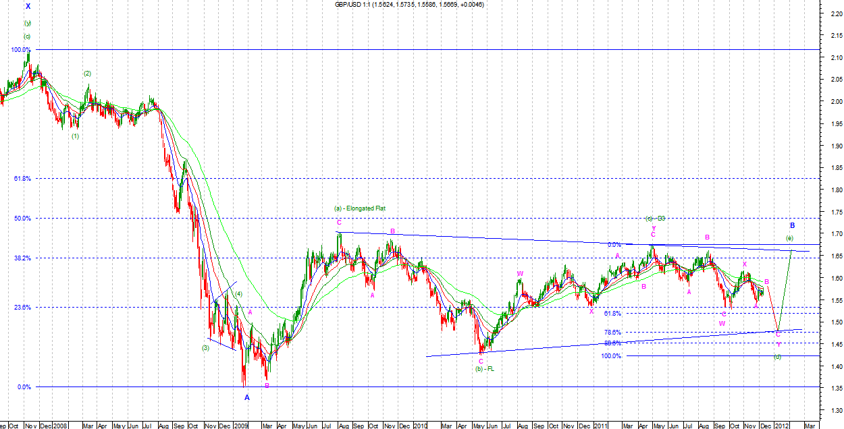Click the 23.6% Fibonacci retracement label
The width and height of the screenshot is (844, 429).
tap(20, 308)
